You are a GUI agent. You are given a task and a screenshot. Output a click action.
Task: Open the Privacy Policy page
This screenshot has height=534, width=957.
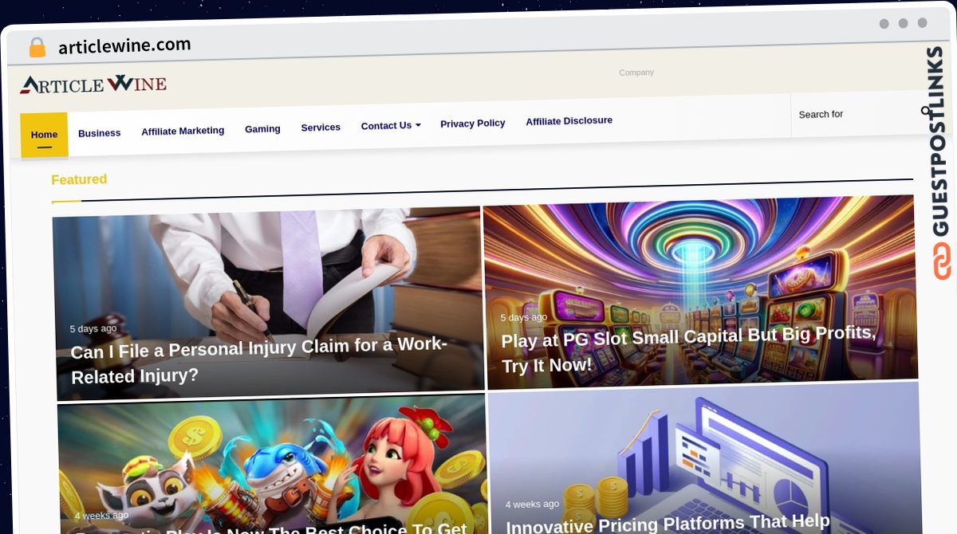coord(473,123)
